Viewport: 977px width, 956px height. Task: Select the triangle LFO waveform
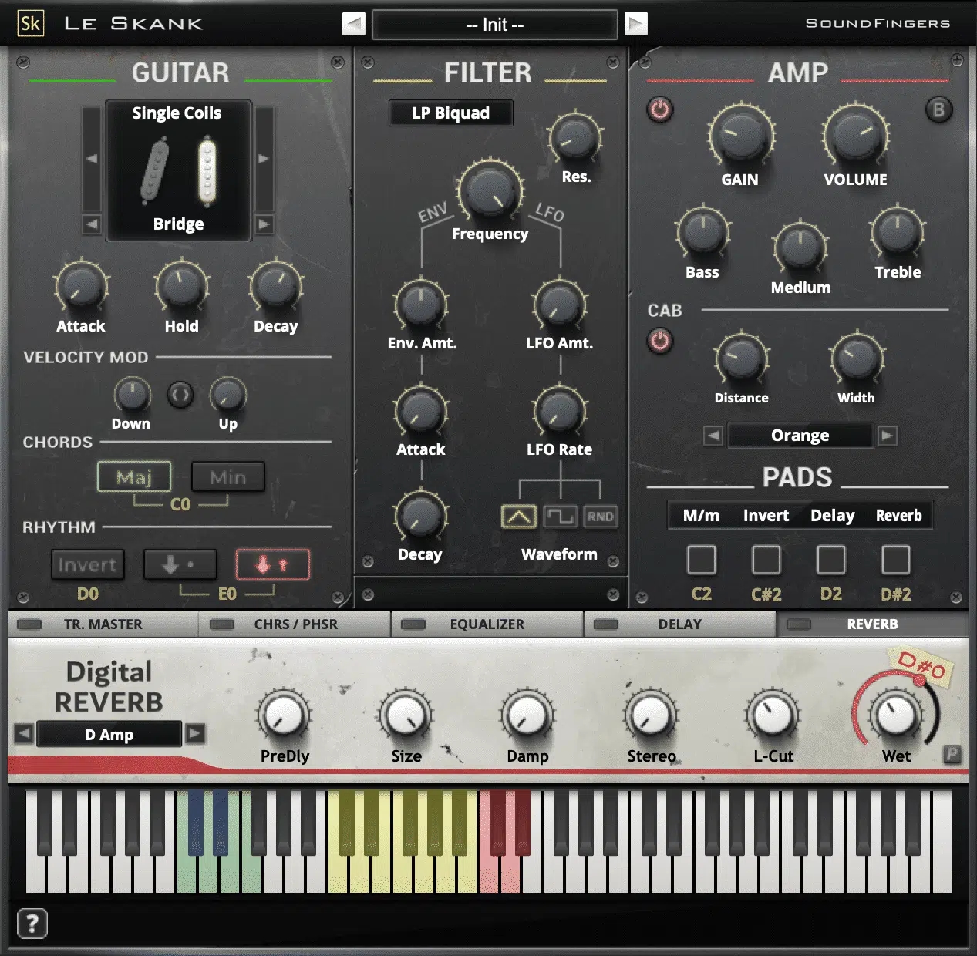tap(519, 517)
